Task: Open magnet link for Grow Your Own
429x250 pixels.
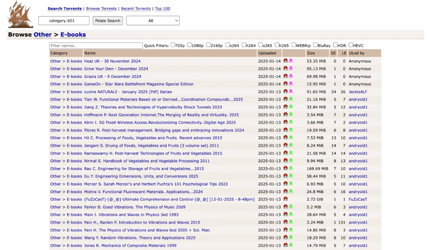Action: click(286, 68)
